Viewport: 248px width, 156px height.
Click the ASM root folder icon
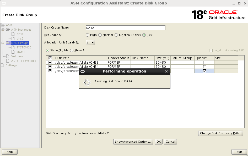pyautogui.click(x=3, y=25)
